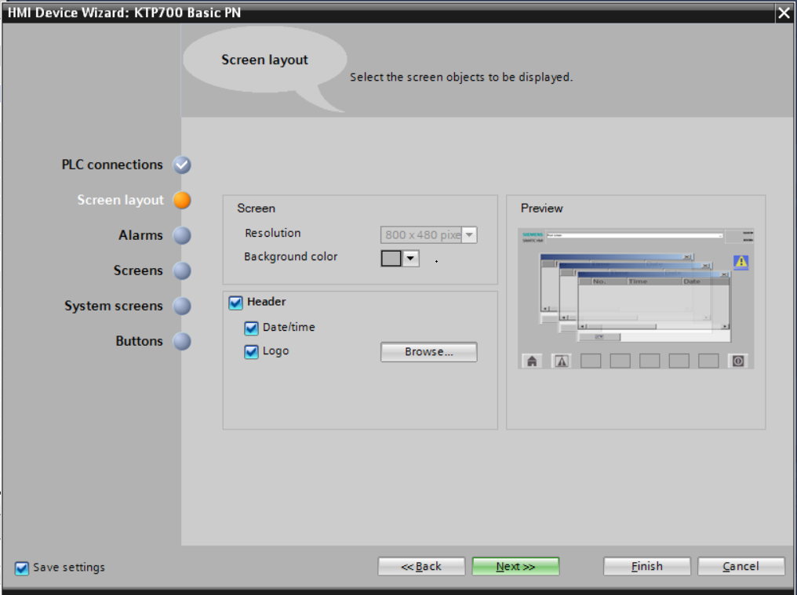797x595 pixels.
Task: Navigate to the Buttons step
Action: (181, 341)
